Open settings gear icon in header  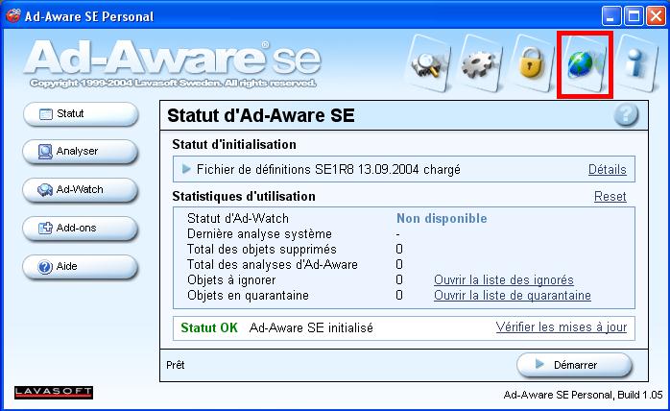(477, 64)
